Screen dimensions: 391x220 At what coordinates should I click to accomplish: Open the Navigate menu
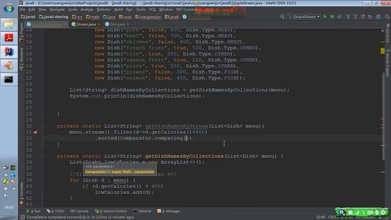pos(57,10)
